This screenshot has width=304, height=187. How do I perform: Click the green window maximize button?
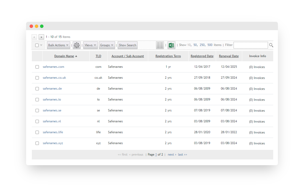42,26
